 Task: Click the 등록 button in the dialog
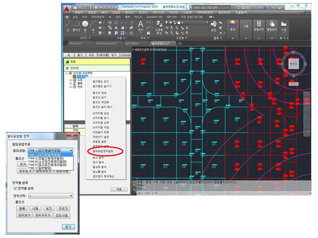pyautogui.click(x=22, y=208)
